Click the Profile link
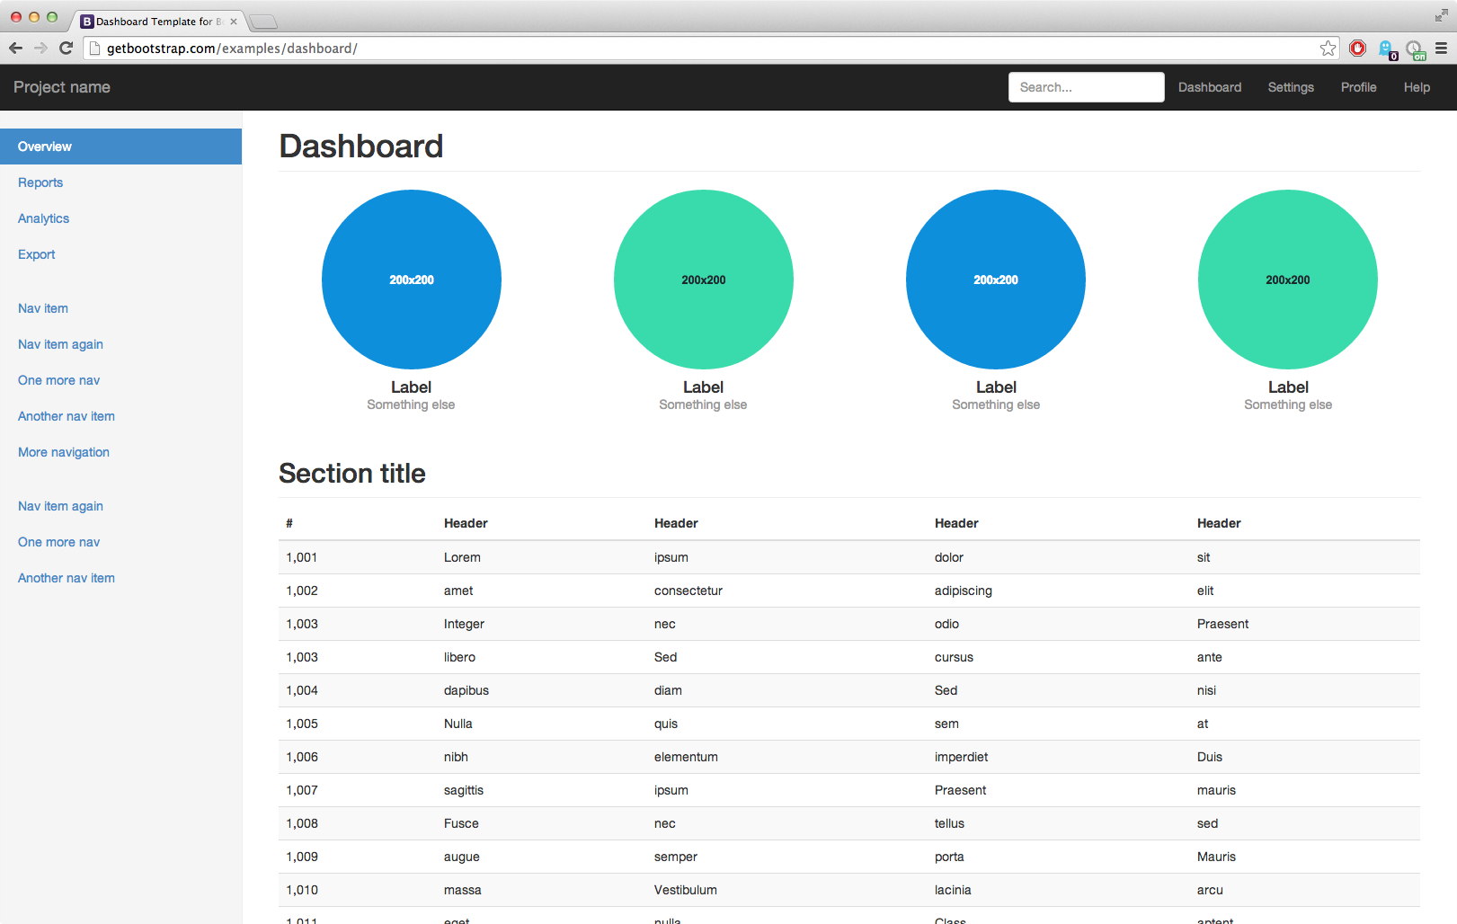 click(x=1358, y=86)
